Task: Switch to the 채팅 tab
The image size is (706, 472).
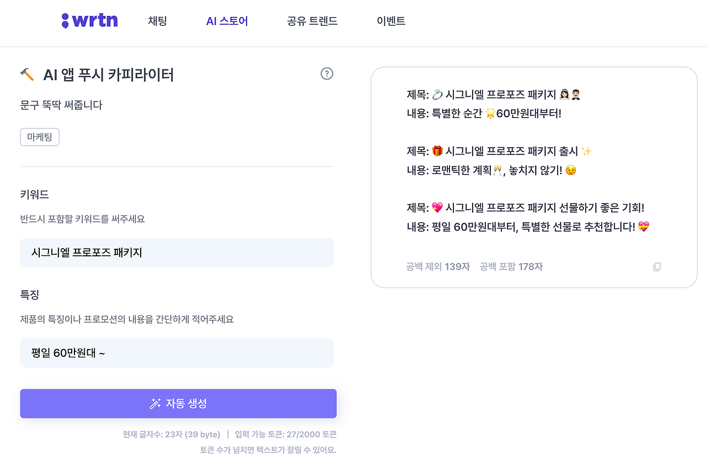Action: tap(157, 20)
